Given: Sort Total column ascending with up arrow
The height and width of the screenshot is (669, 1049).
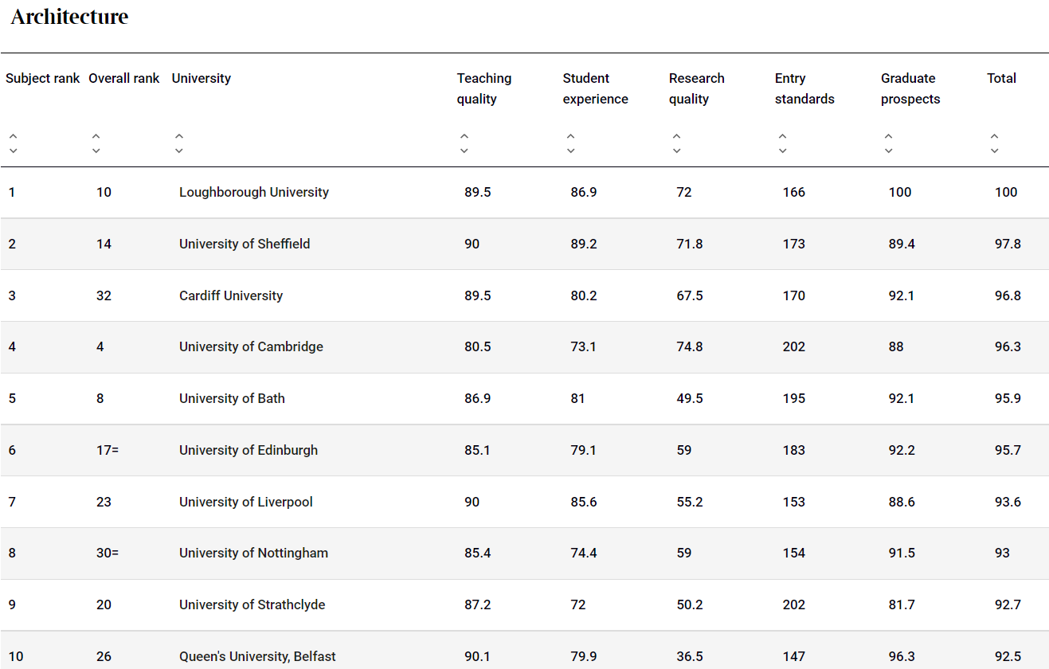Looking at the screenshot, I should (994, 137).
